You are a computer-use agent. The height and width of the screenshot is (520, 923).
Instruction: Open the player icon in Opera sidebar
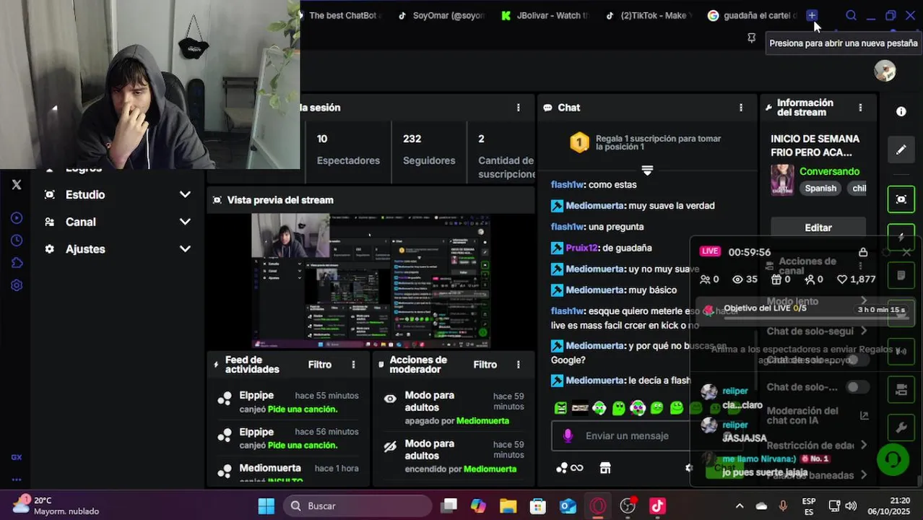[x=17, y=218]
